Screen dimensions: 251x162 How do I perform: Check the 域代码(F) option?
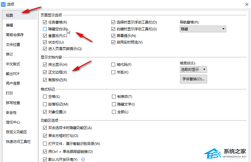[x=113, y=65]
